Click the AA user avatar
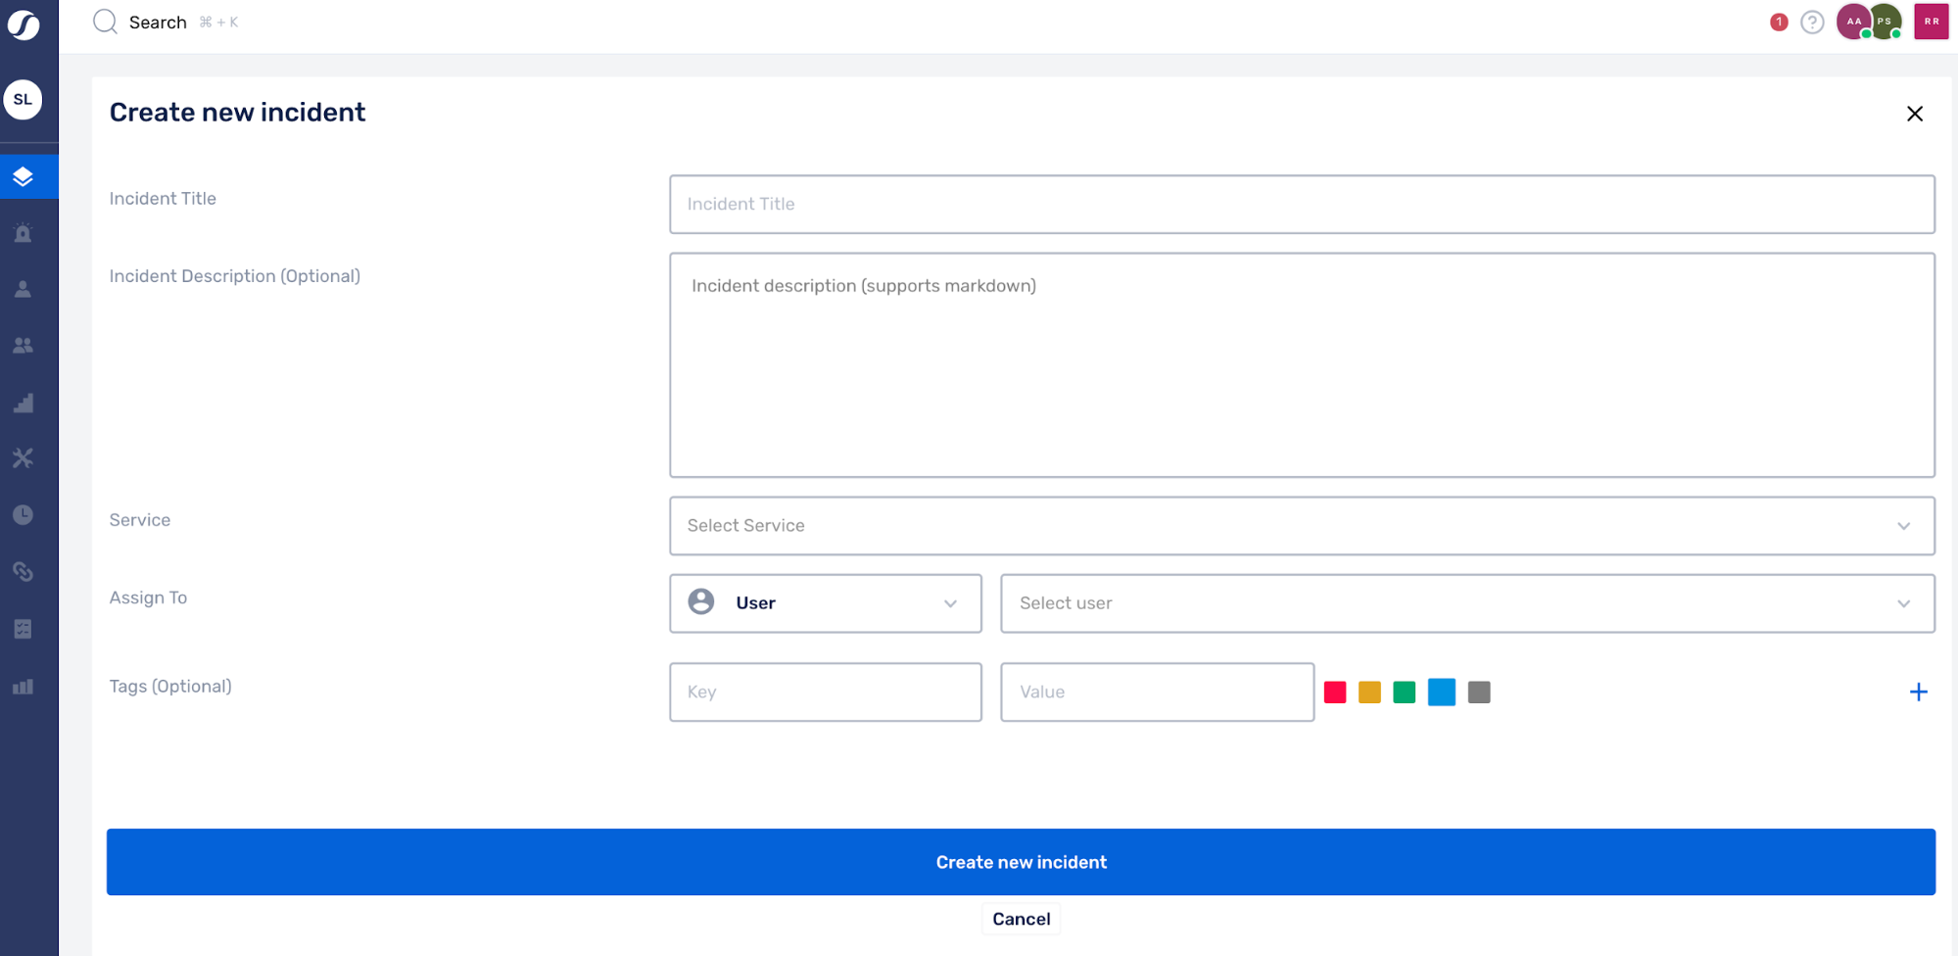This screenshot has width=1958, height=956. click(x=1853, y=22)
